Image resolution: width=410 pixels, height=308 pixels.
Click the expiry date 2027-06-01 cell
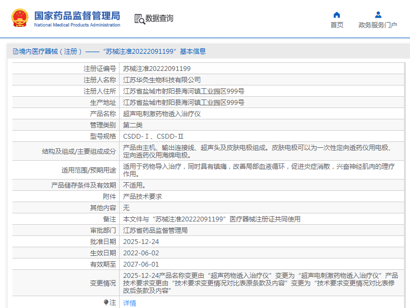pyautogui.click(x=141, y=264)
